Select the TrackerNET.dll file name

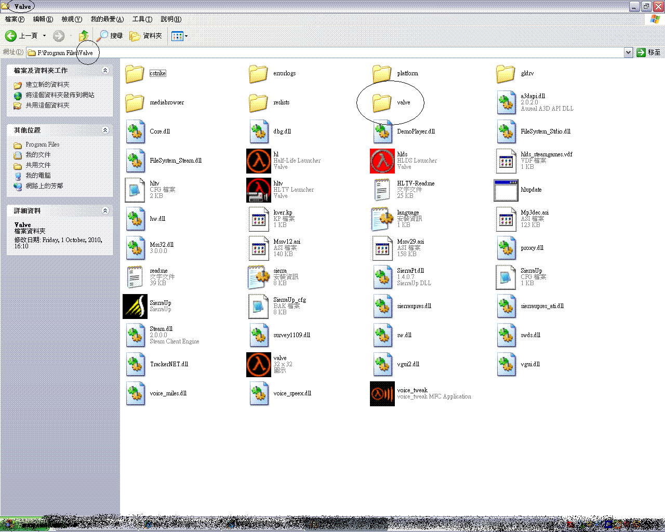pyautogui.click(x=169, y=364)
